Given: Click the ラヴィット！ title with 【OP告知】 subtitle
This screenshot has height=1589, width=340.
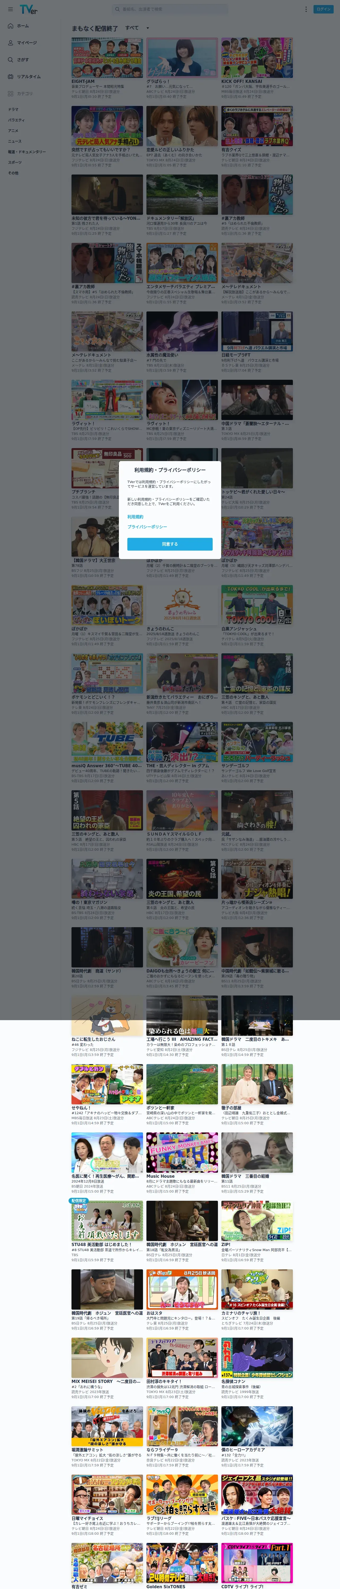Looking at the screenshot, I should click(x=83, y=424).
